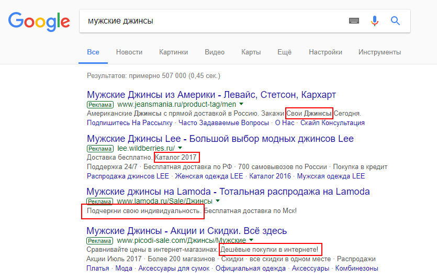
Task: Open Каталог 2016 sitelink
Action: [270, 176]
